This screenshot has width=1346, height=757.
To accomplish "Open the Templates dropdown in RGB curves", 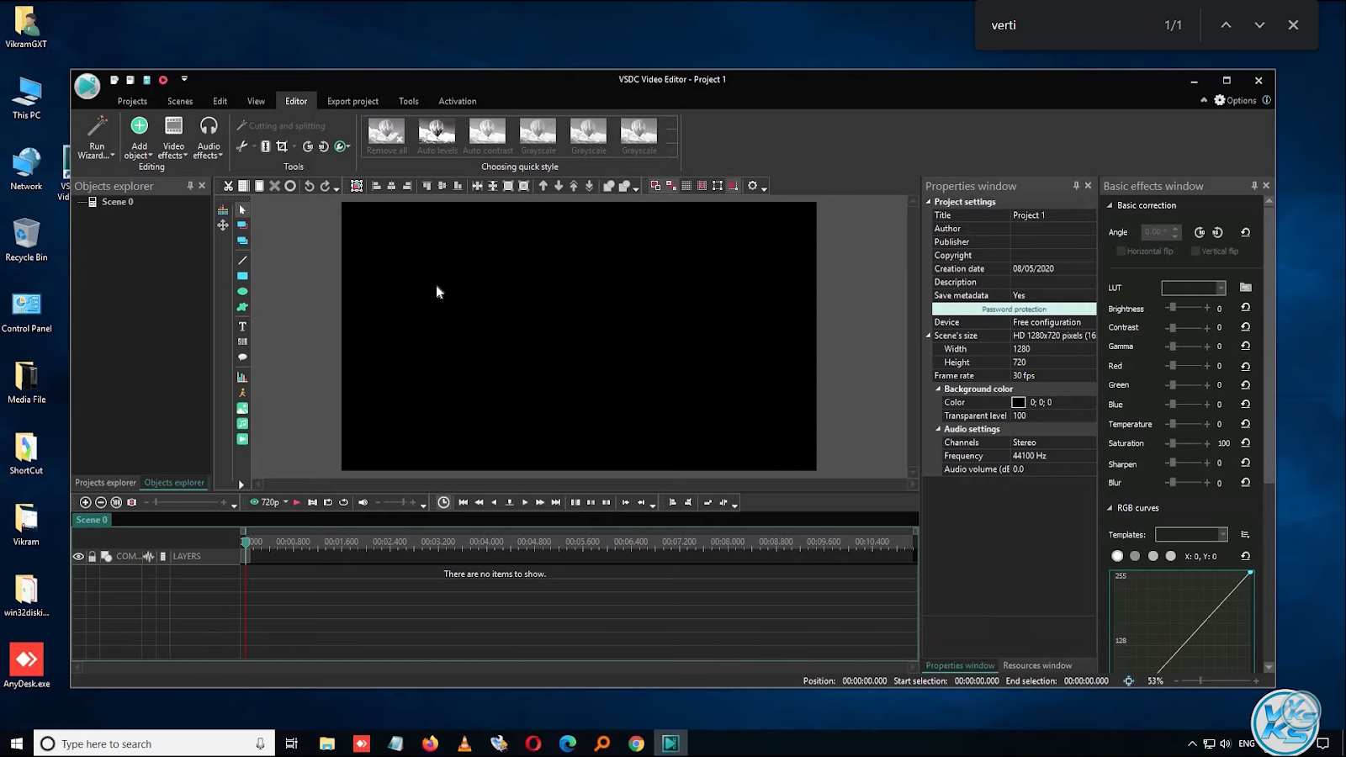I will (1222, 535).
